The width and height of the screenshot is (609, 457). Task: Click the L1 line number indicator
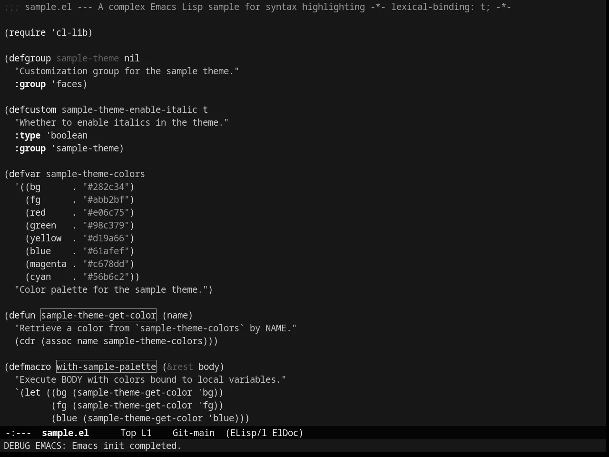(x=147, y=433)
